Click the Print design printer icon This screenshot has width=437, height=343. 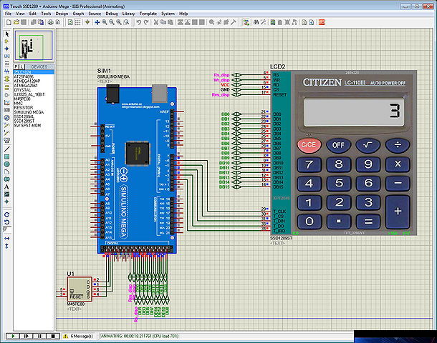pyautogui.click(x=50, y=23)
